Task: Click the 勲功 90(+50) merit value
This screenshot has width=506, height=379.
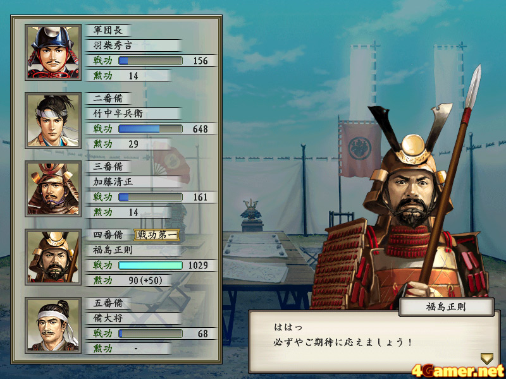Action: (x=145, y=280)
